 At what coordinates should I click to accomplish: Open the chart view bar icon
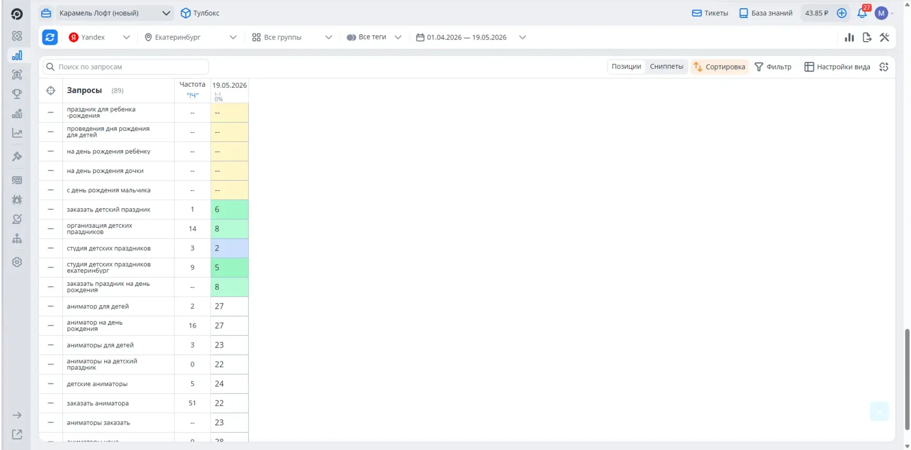click(x=849, y=37)
